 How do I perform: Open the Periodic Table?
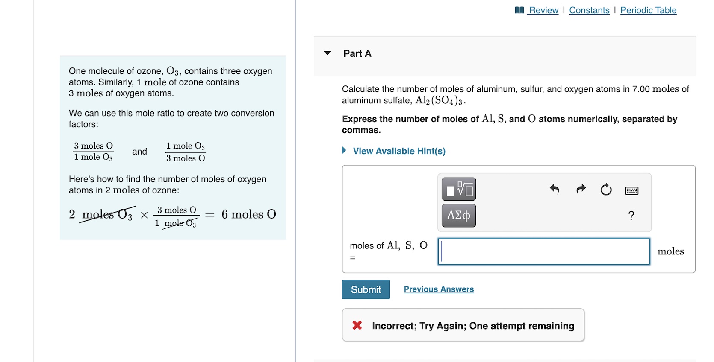648,10
